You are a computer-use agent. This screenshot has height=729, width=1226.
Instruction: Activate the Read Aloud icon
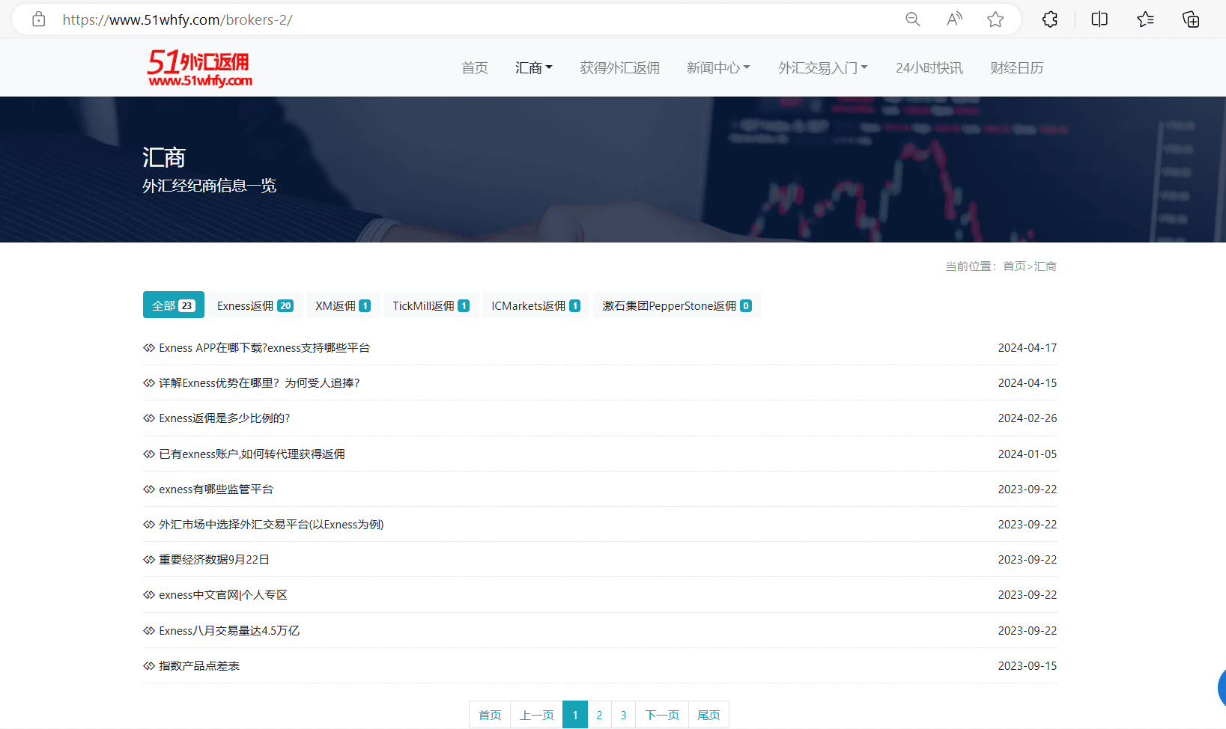point(954,19)
